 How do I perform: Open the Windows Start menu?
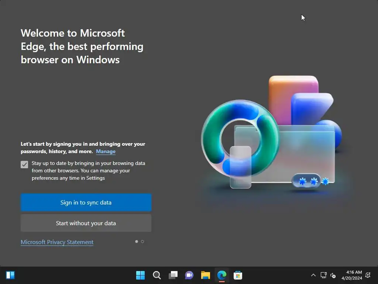[140, 275]
